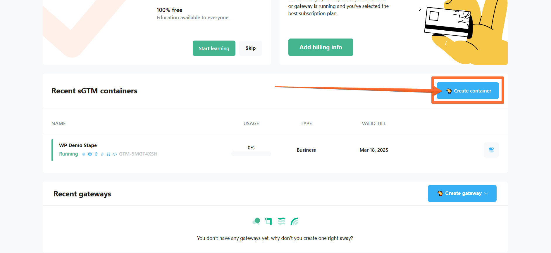This screenshot has height=253, width=551.
Task: Click the hexagon gateway placeholder icon
Action: pyautogui.click(x=256, y=221)
